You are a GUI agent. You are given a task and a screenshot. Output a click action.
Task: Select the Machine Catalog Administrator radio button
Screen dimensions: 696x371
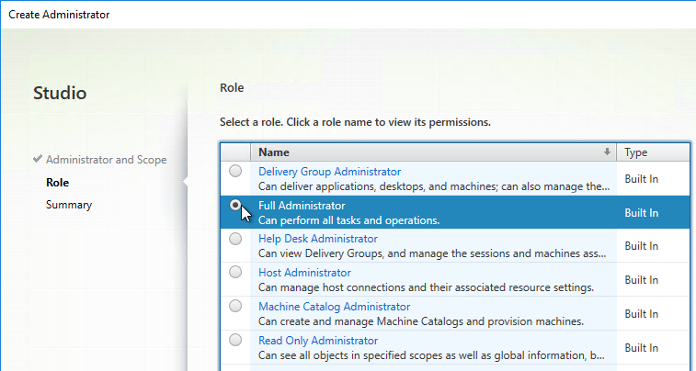point(235,306)
